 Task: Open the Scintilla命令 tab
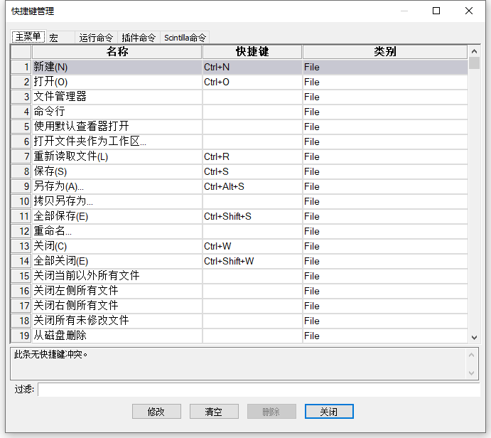tap(185, 38)
